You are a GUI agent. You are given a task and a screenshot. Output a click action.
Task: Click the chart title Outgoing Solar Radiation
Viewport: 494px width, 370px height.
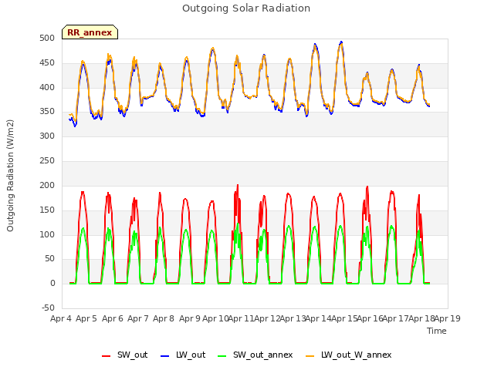point(246,8)
